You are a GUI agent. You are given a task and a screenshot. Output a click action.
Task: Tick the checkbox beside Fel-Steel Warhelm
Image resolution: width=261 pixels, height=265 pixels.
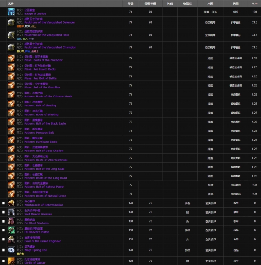pos(4,221)
